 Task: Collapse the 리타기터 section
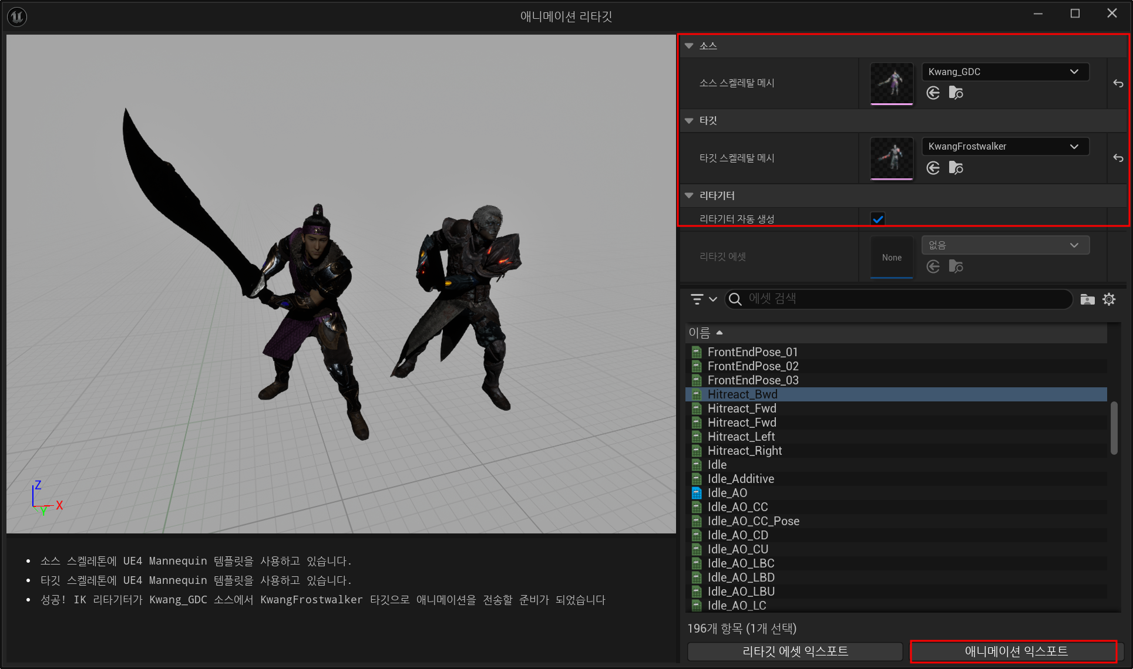689,195
